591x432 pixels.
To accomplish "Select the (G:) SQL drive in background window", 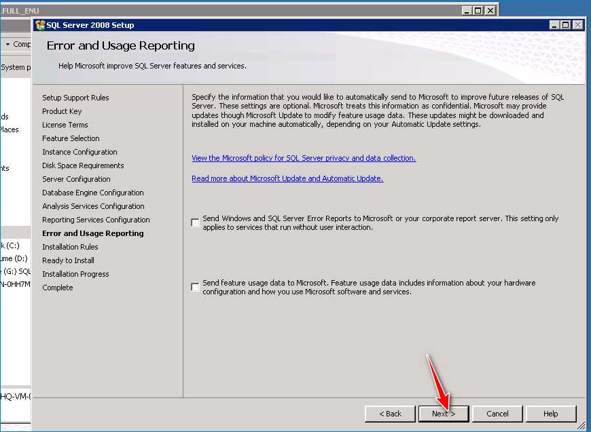I will pyautogui.click(x=16, y=271).
